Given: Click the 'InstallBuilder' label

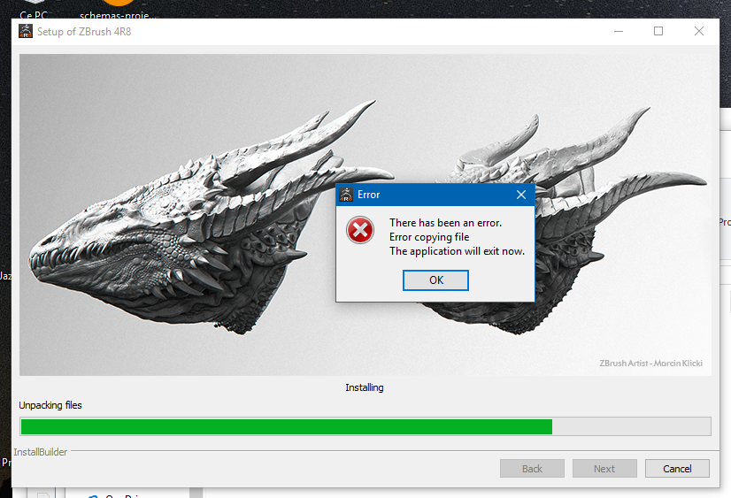Looking at the screenshot, I should [x=41, y=452].
